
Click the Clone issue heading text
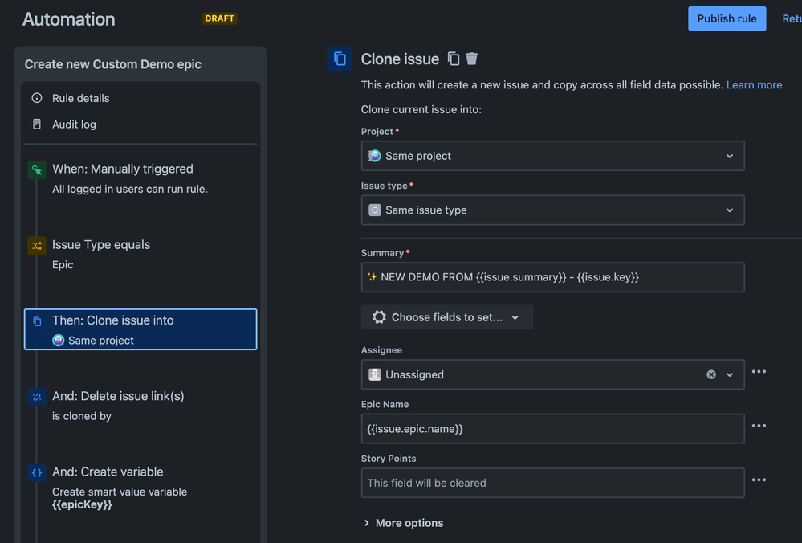pyautogui.click(x=400, y=59)
